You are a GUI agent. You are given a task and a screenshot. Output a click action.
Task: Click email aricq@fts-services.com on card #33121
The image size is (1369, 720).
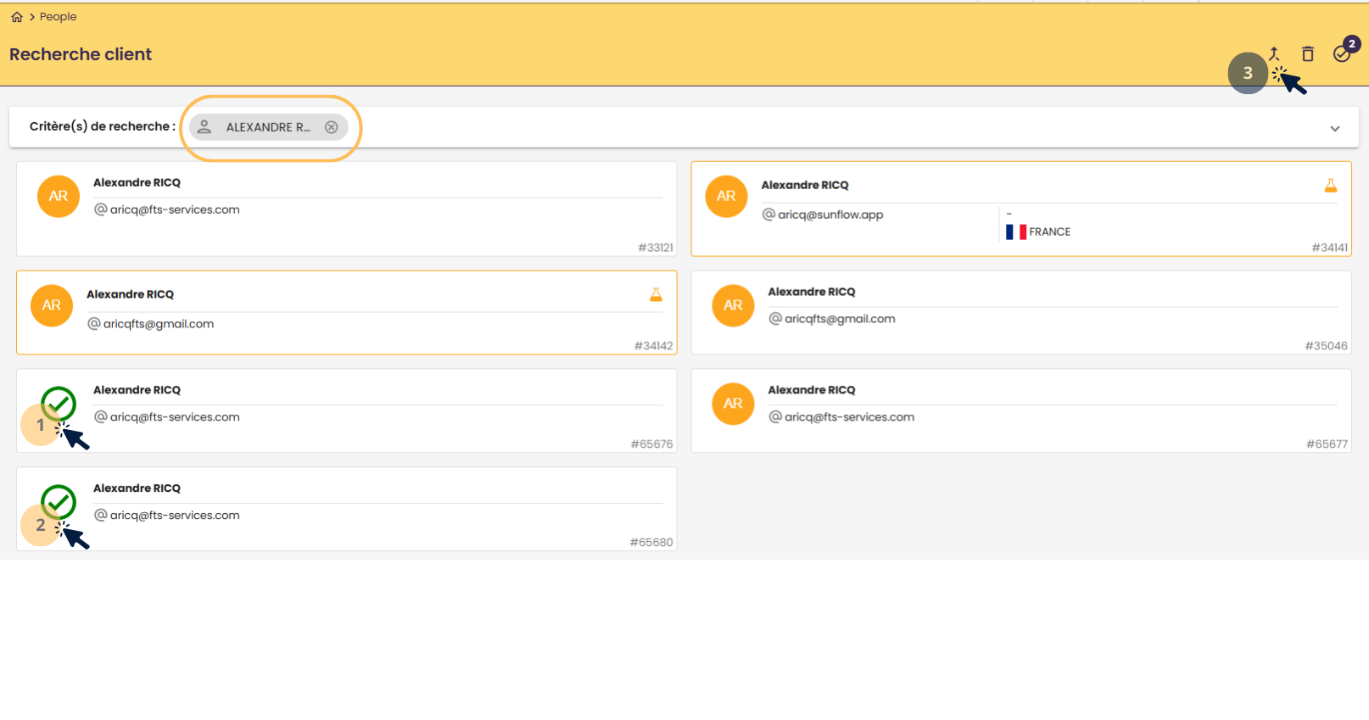175,209
